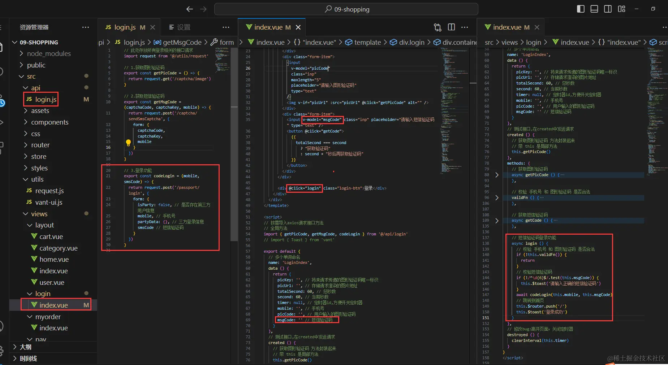
Task: Close the right index.vue tab
Action: 537,27
